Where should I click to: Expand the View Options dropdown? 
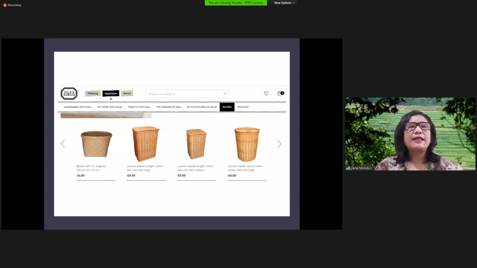click(x=284, y=3)
